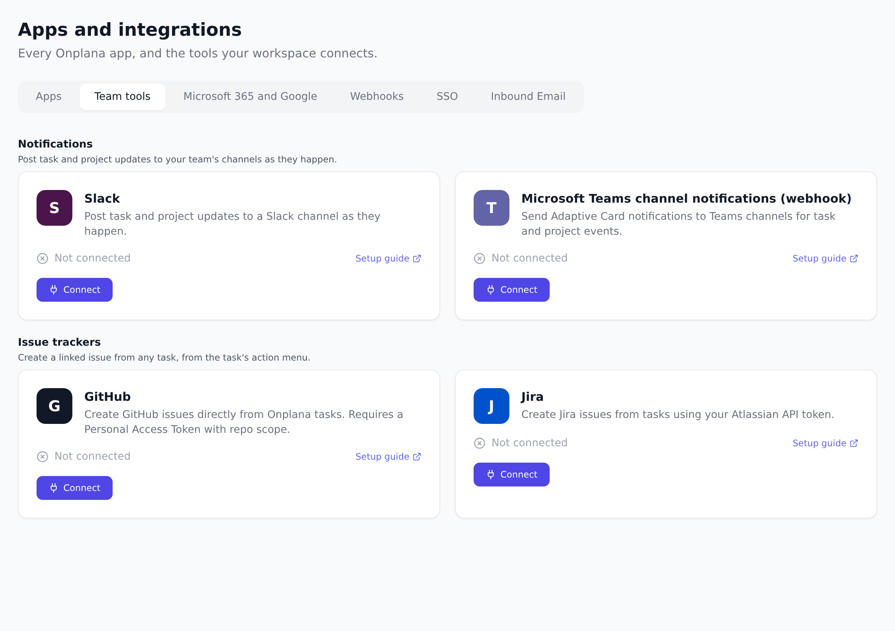Viewport: 895px width, 631px height.
Task: Connect the GitHub integration
Action: tap(75, 488)
